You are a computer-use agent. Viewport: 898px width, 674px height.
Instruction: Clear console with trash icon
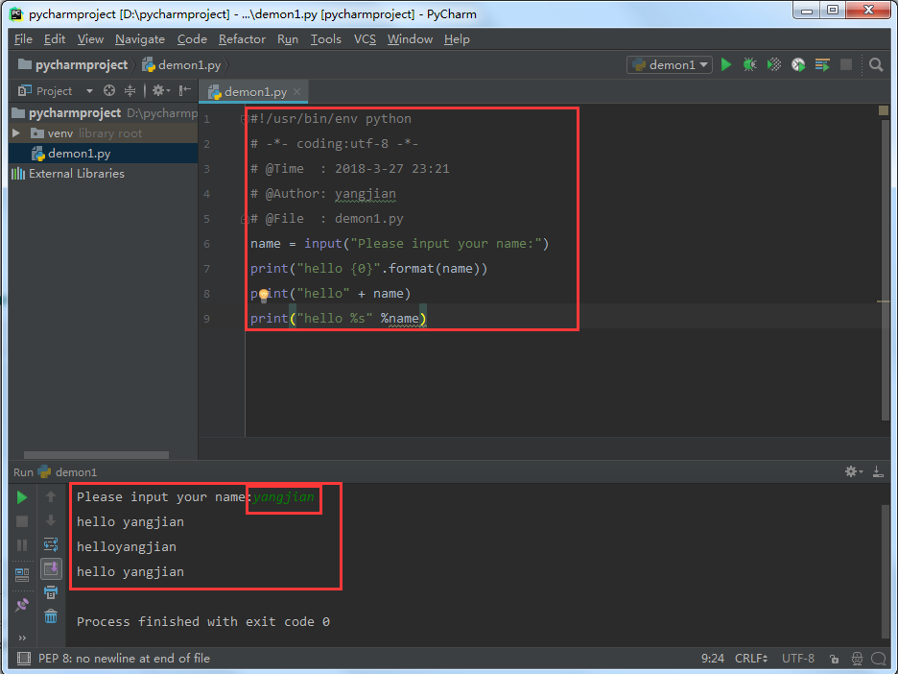click(x=51, y=616)
